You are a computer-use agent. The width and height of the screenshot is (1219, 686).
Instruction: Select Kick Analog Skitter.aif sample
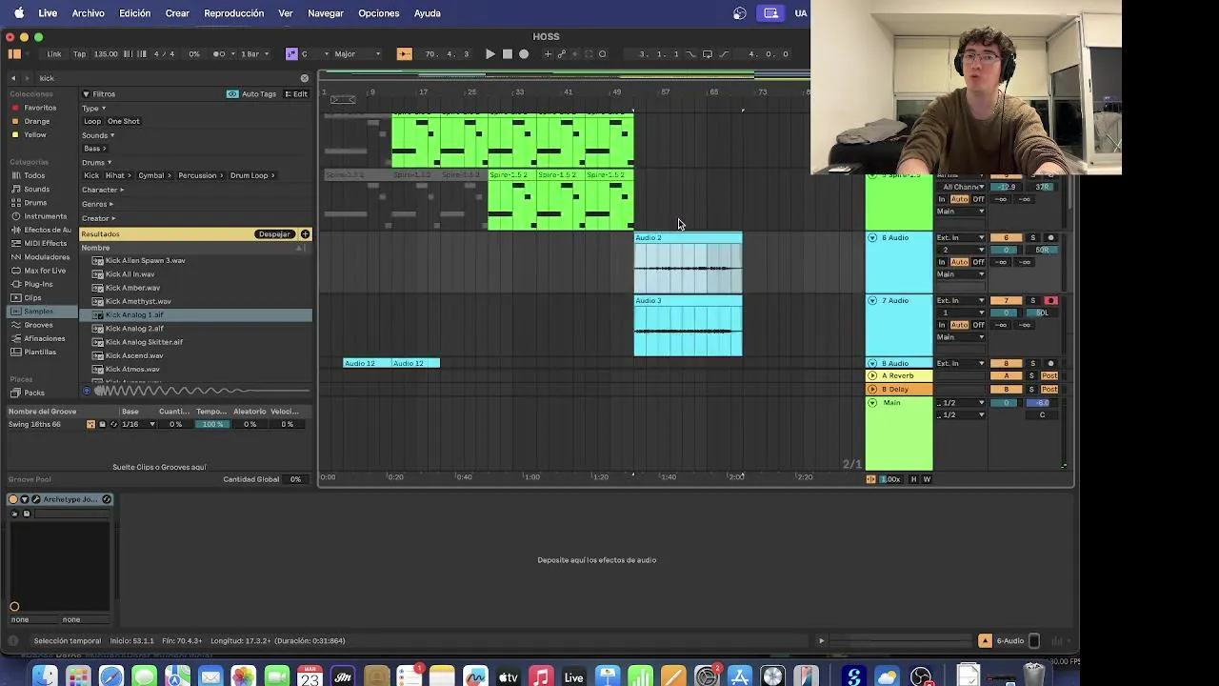[x=144, y=342]
